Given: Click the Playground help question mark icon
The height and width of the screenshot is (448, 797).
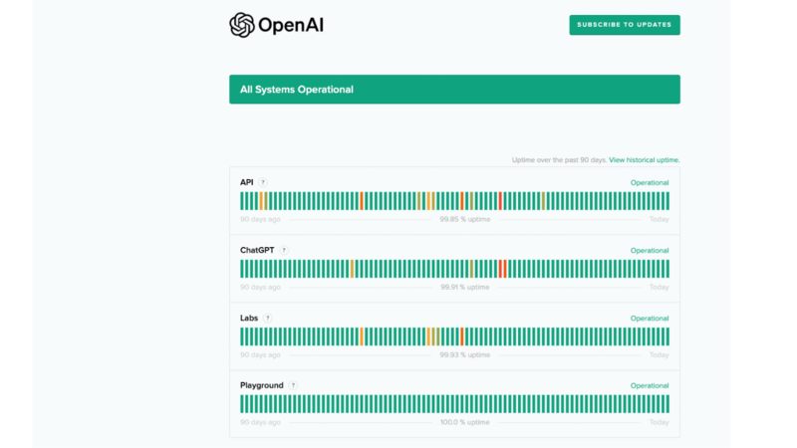Looking at the screenshot, I should (x=293, y=385).
